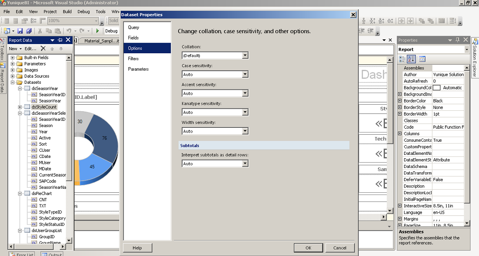Move item down in the Report Data toolbar

[x=61, y=49]
